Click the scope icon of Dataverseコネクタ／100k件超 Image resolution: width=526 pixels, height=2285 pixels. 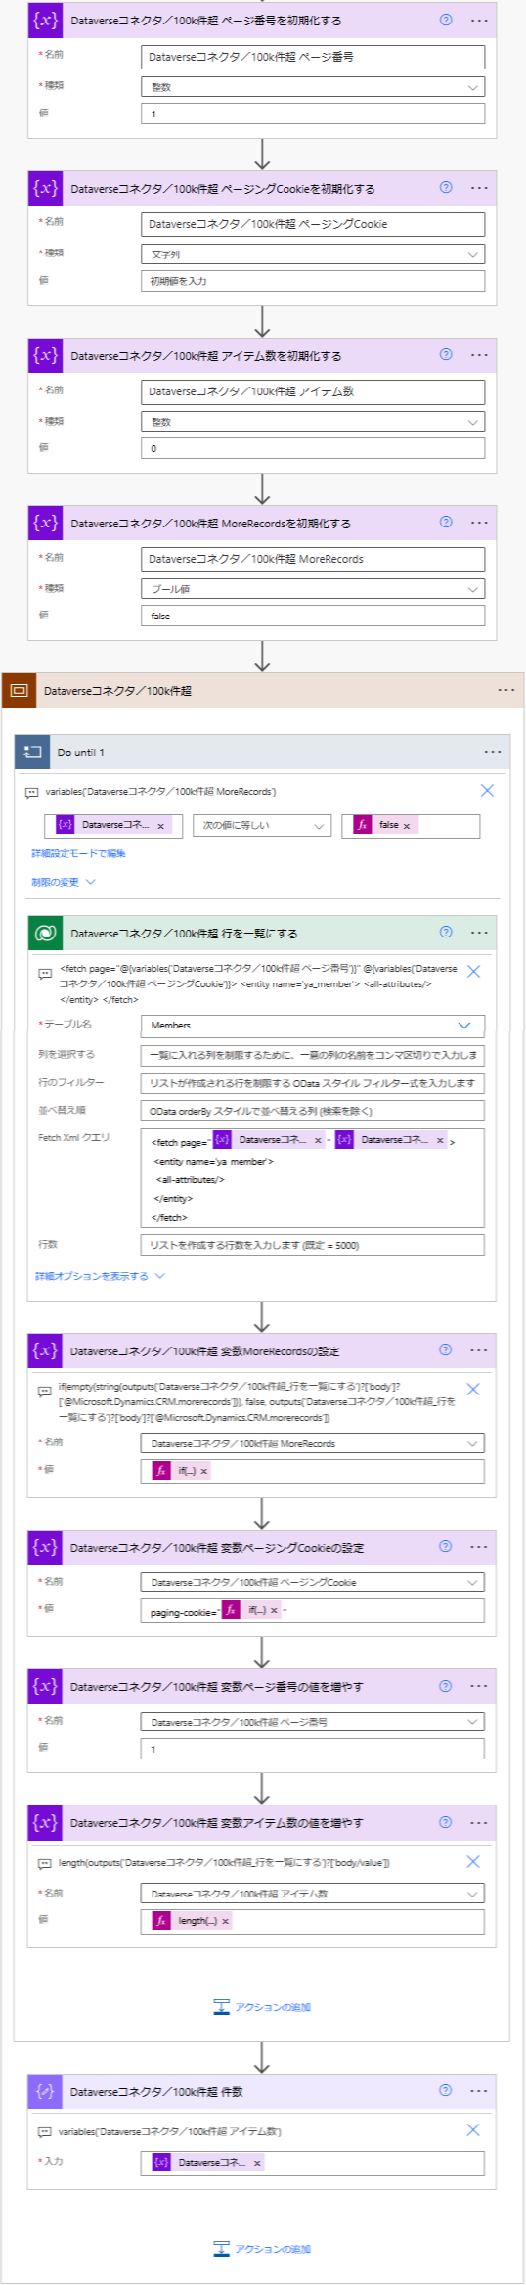(19, 690)
